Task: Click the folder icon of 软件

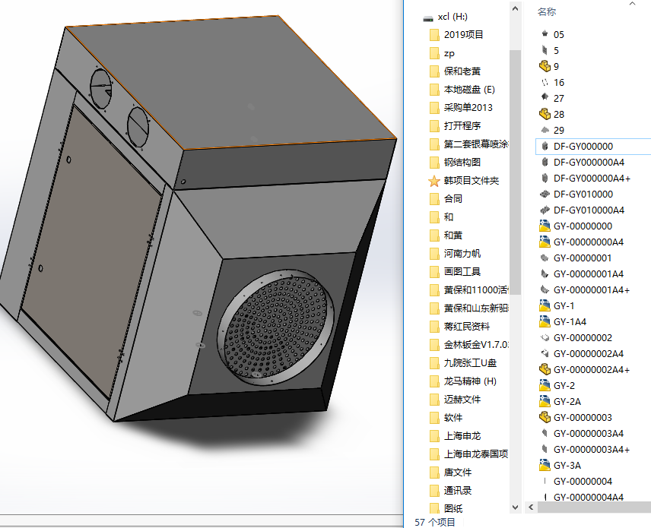Action: 434,418
